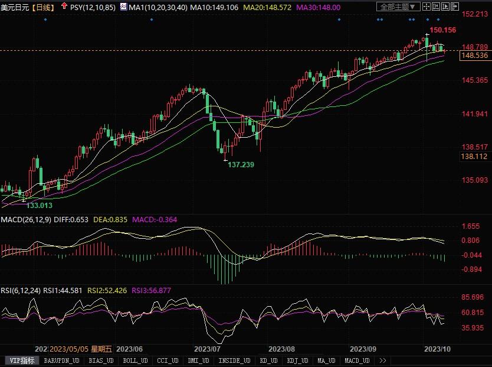Click the exit arrow icon at top right
492x367 pixels.
tap(455, 7)
